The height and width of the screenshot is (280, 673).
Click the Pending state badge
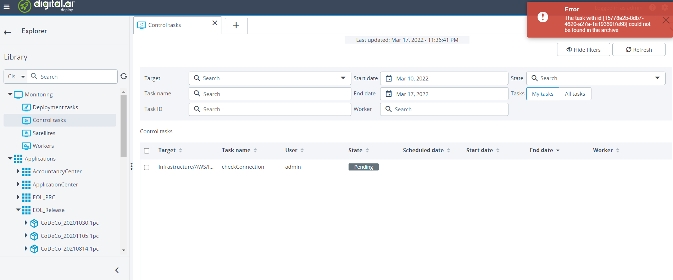click(x=363, y=167)
